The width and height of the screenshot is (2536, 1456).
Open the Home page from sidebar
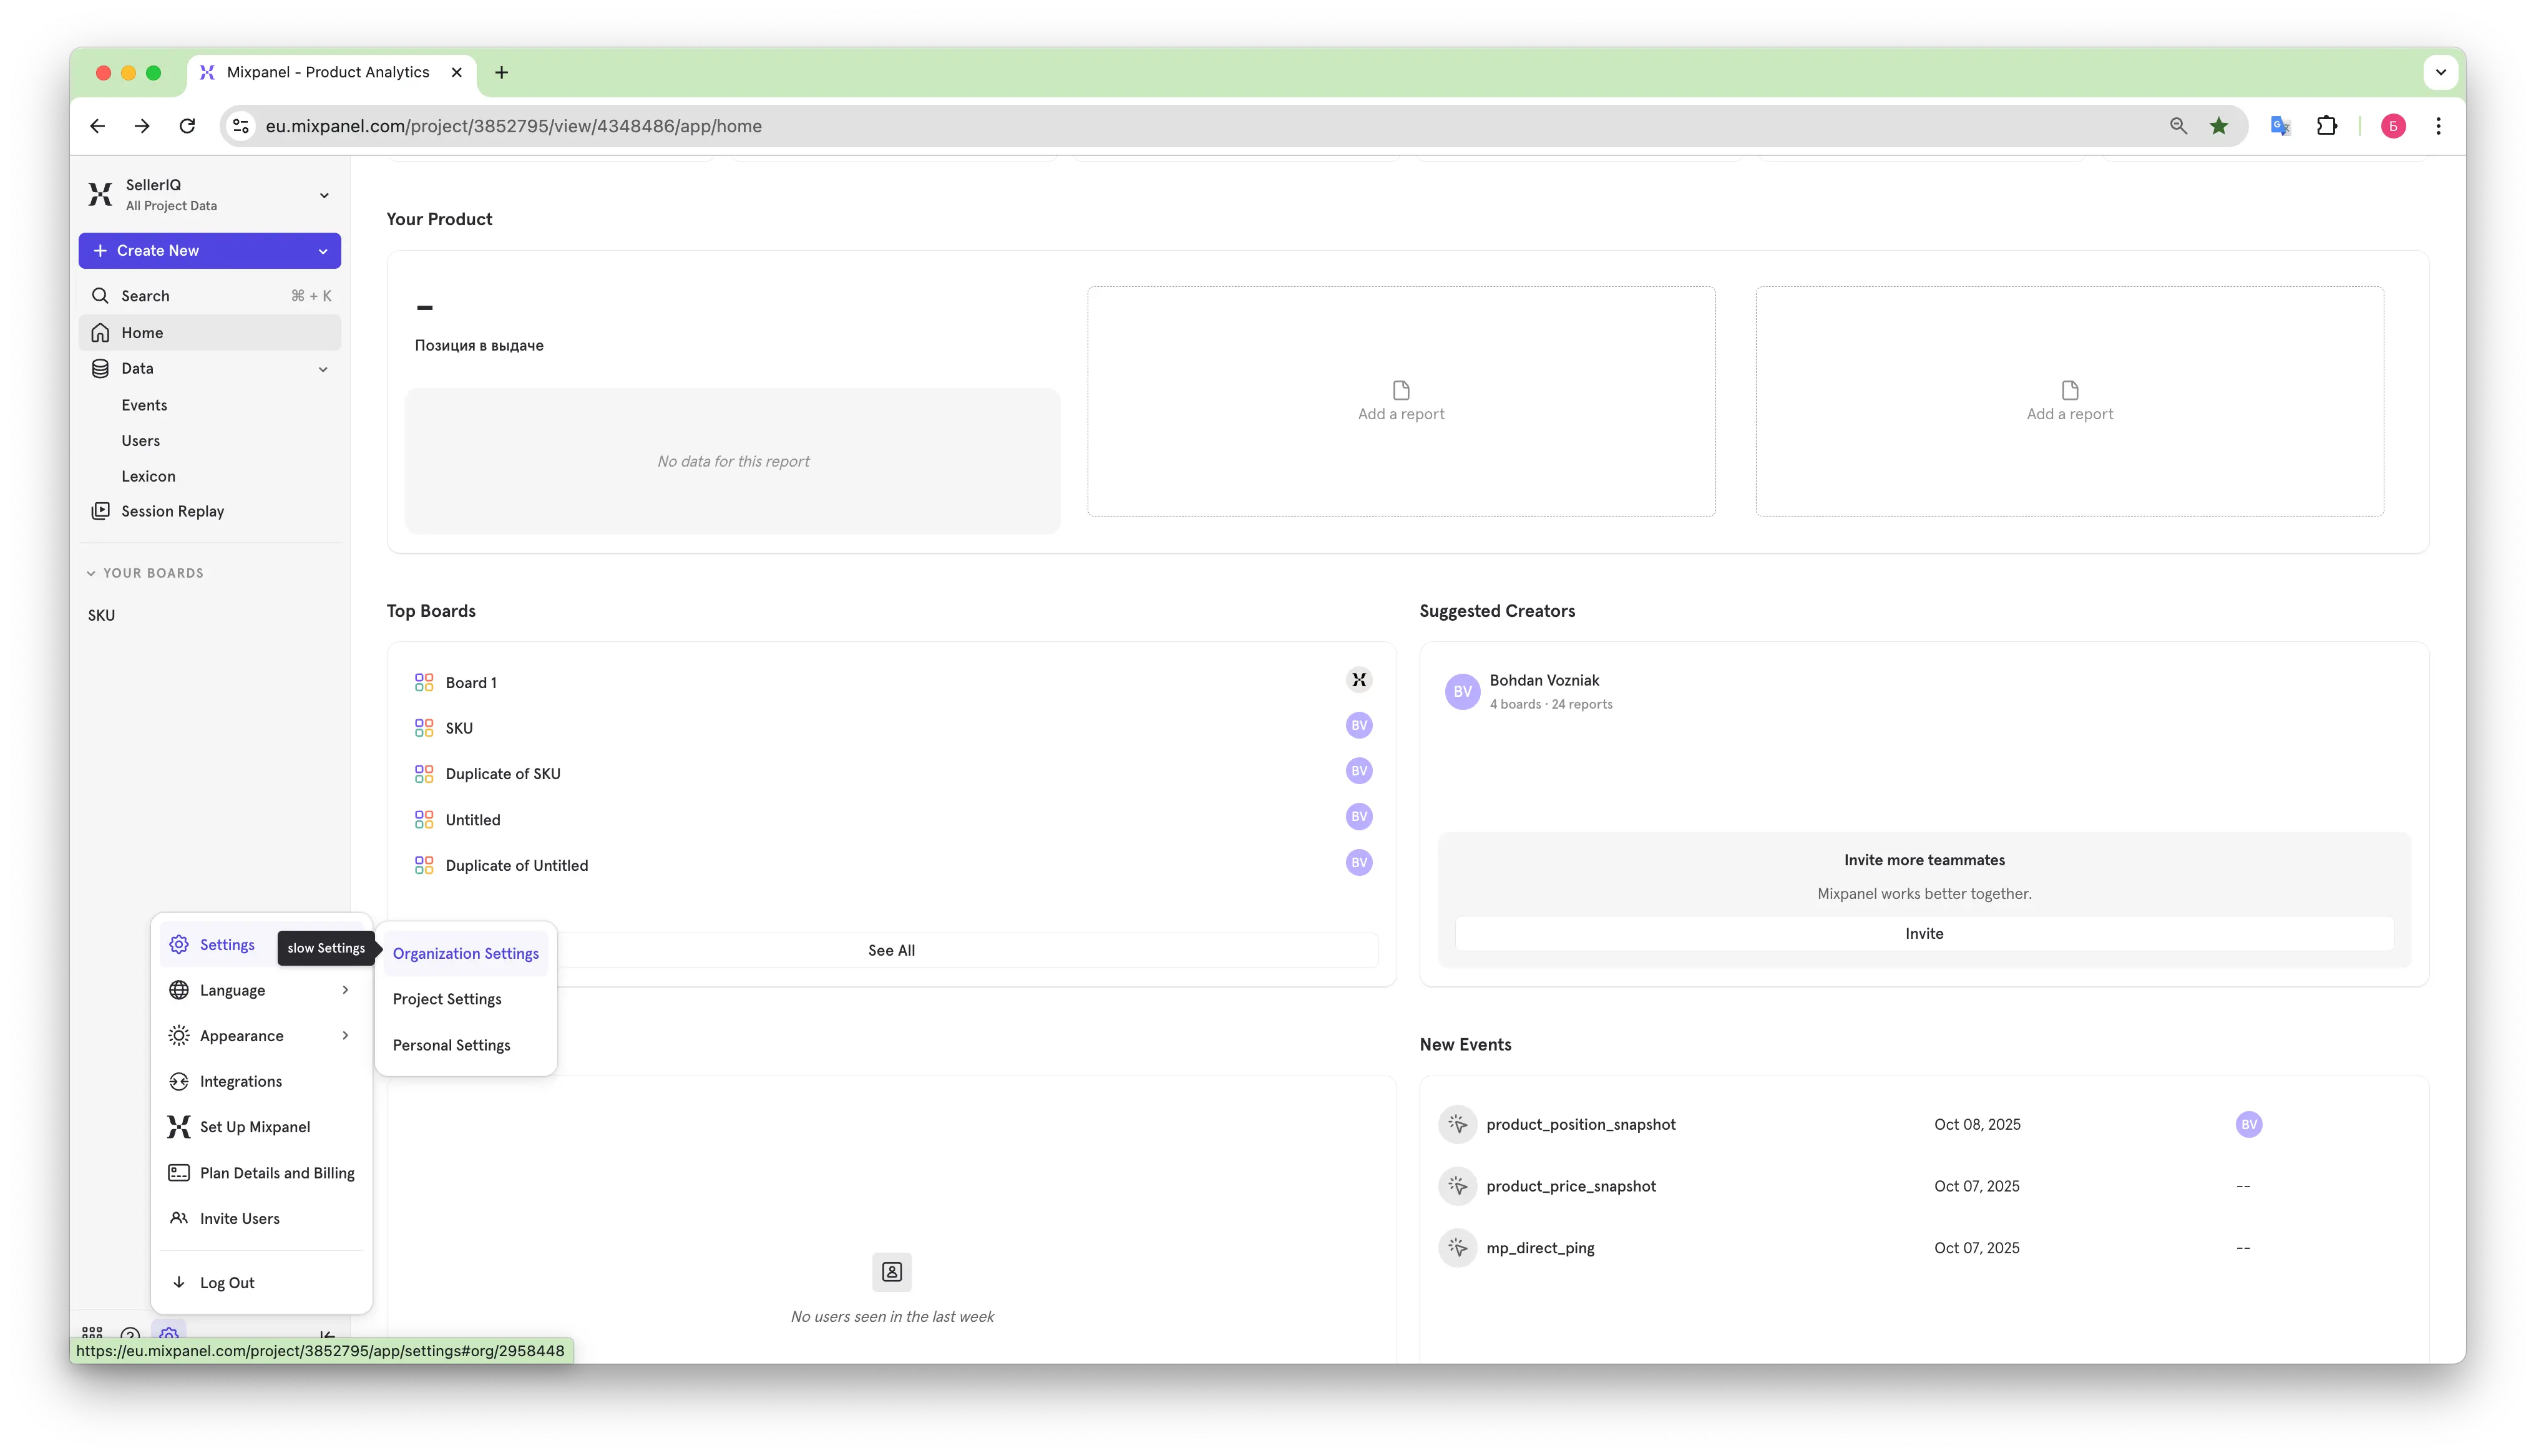click(x=210, y=332)
